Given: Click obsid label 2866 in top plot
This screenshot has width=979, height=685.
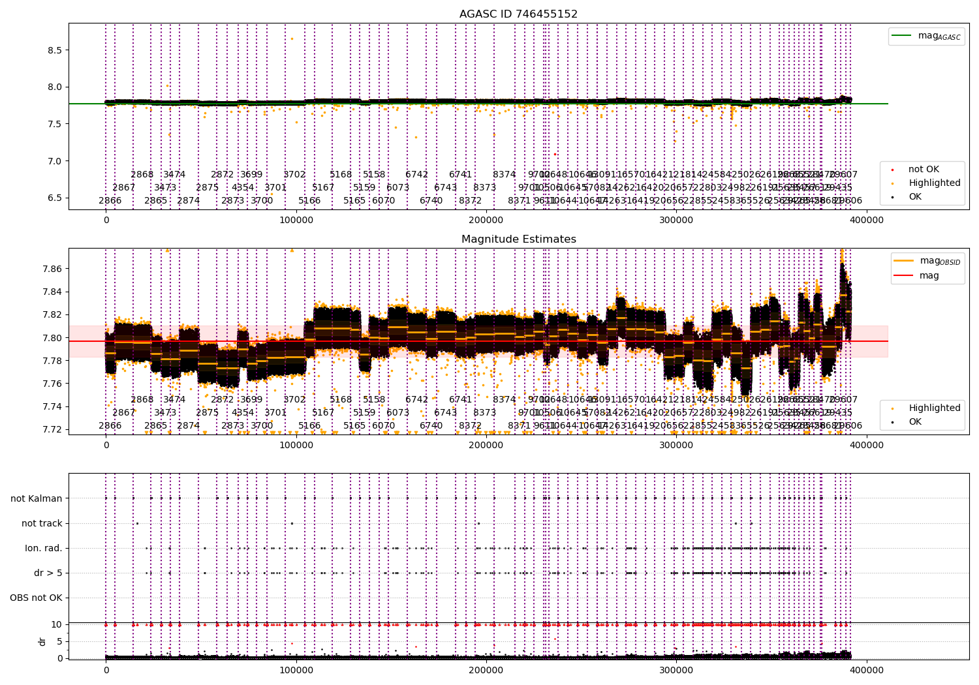Looking at the screenshot, I should [110, 200].
